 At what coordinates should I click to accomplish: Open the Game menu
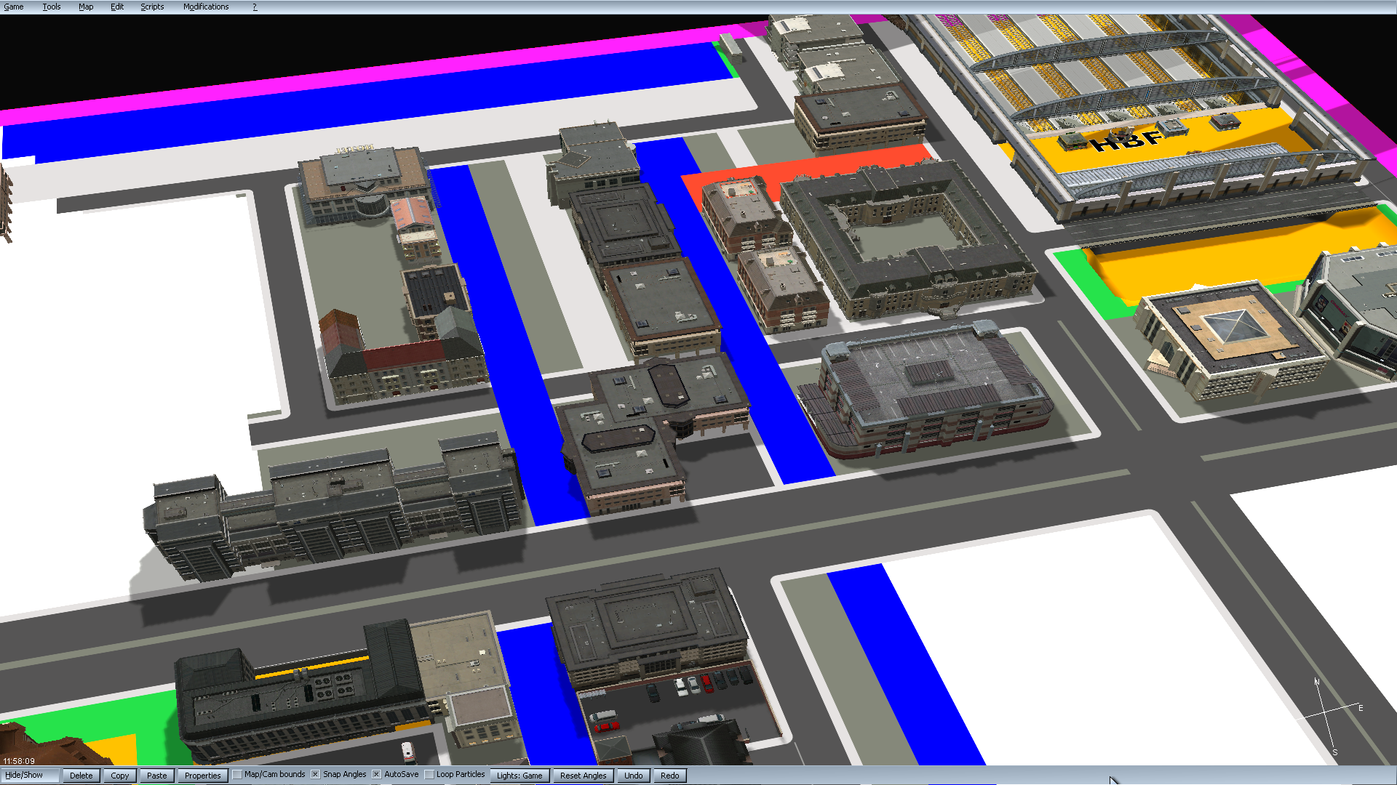tap(14, 7)
